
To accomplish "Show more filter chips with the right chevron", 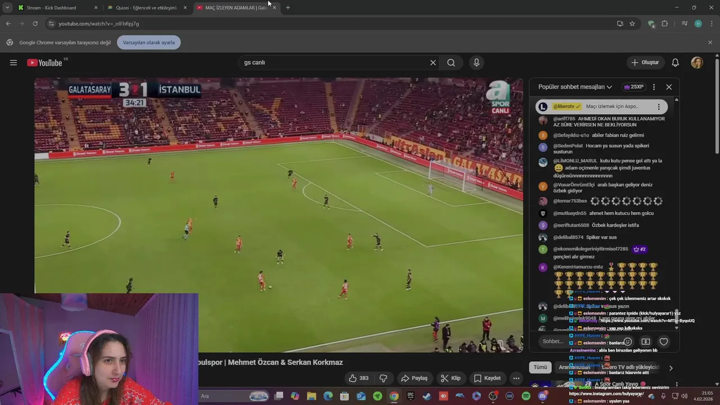I will pyautogui.click(x=670, y=368).
